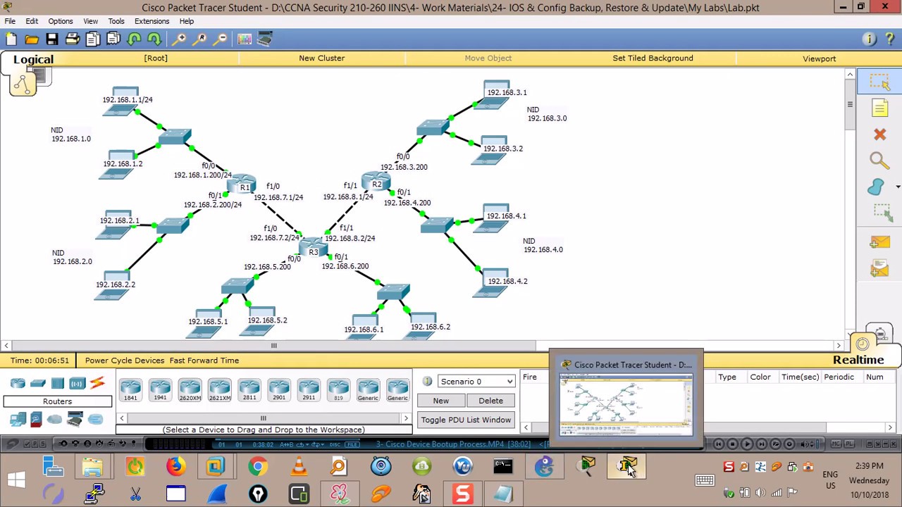Open Firefox from the taskbar
This screenshot has height=507, width=902.
pos(176,466)
